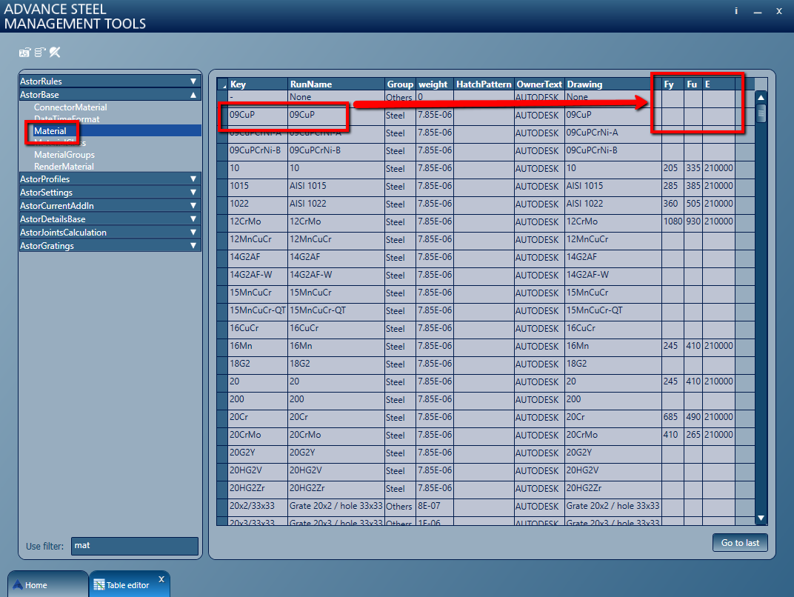Sort by the weight column header
Image resolution: width=794 pixels, height=597 pixels.
pyautogui.click(x=435, y=84)
